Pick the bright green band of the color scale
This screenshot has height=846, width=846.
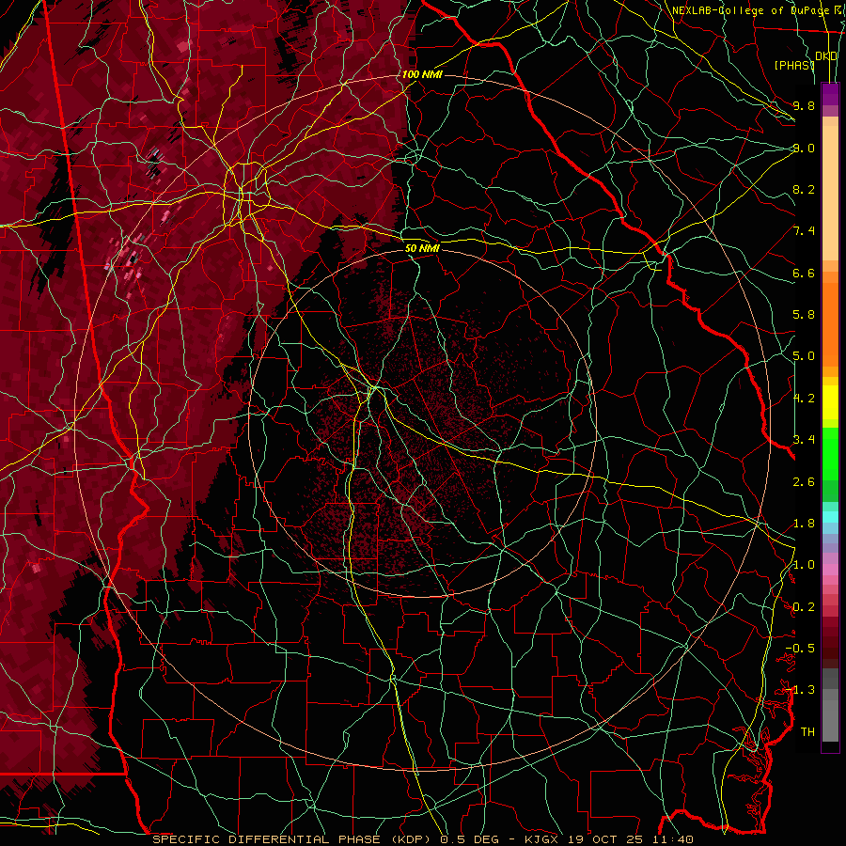[x=830, y=453]
